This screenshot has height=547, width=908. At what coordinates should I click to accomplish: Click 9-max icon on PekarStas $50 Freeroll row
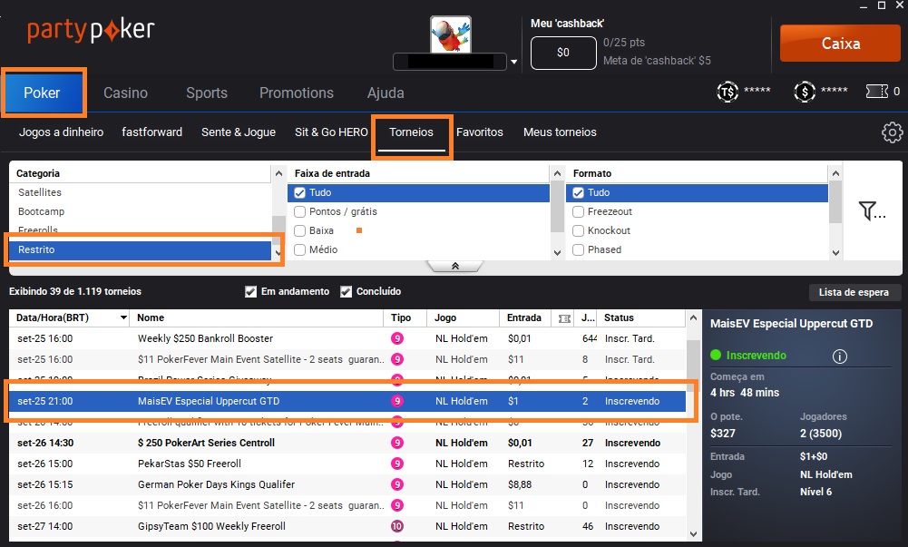(x=397, y=464)
